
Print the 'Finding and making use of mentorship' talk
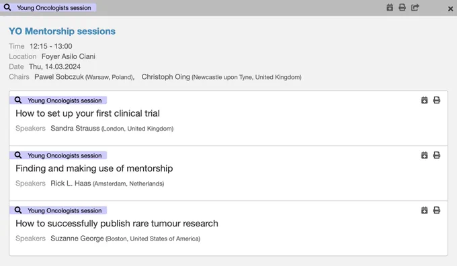pyautogui.click(x=437, y=155)
